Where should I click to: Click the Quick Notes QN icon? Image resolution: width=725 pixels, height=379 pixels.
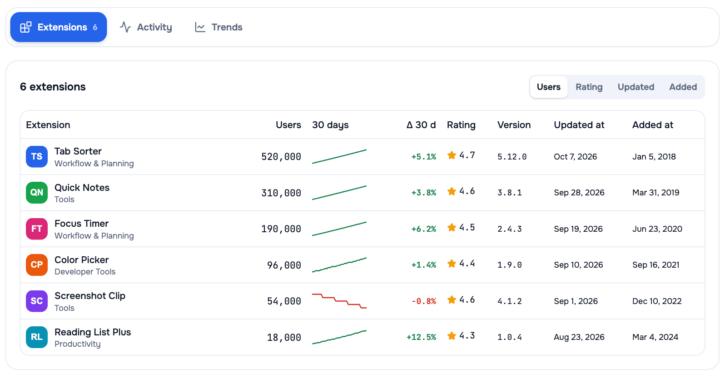(x=37, y=193)
